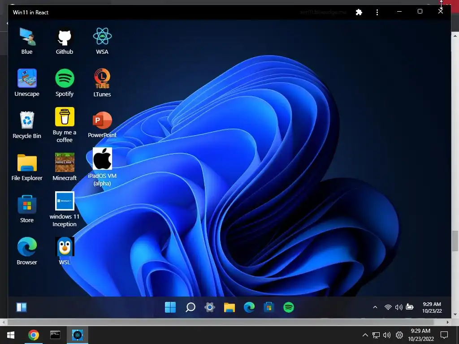
Task: Launch Edge from the inner taskbar
Action: (249, 307)
